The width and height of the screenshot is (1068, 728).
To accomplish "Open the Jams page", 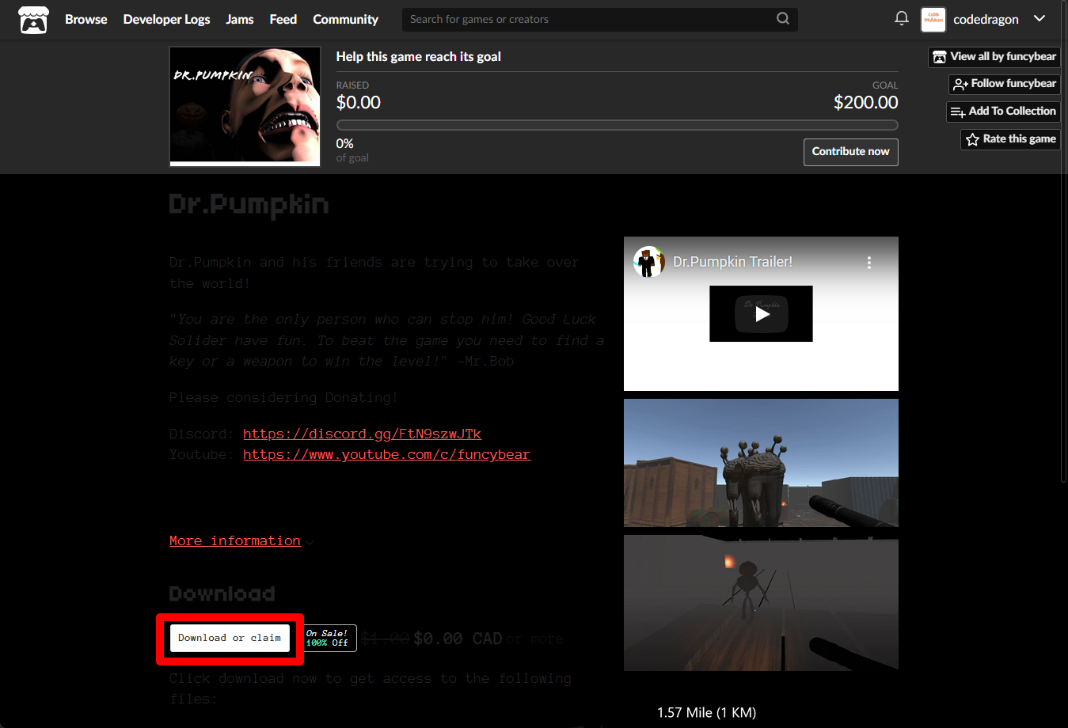I will [x=239, y=19].
